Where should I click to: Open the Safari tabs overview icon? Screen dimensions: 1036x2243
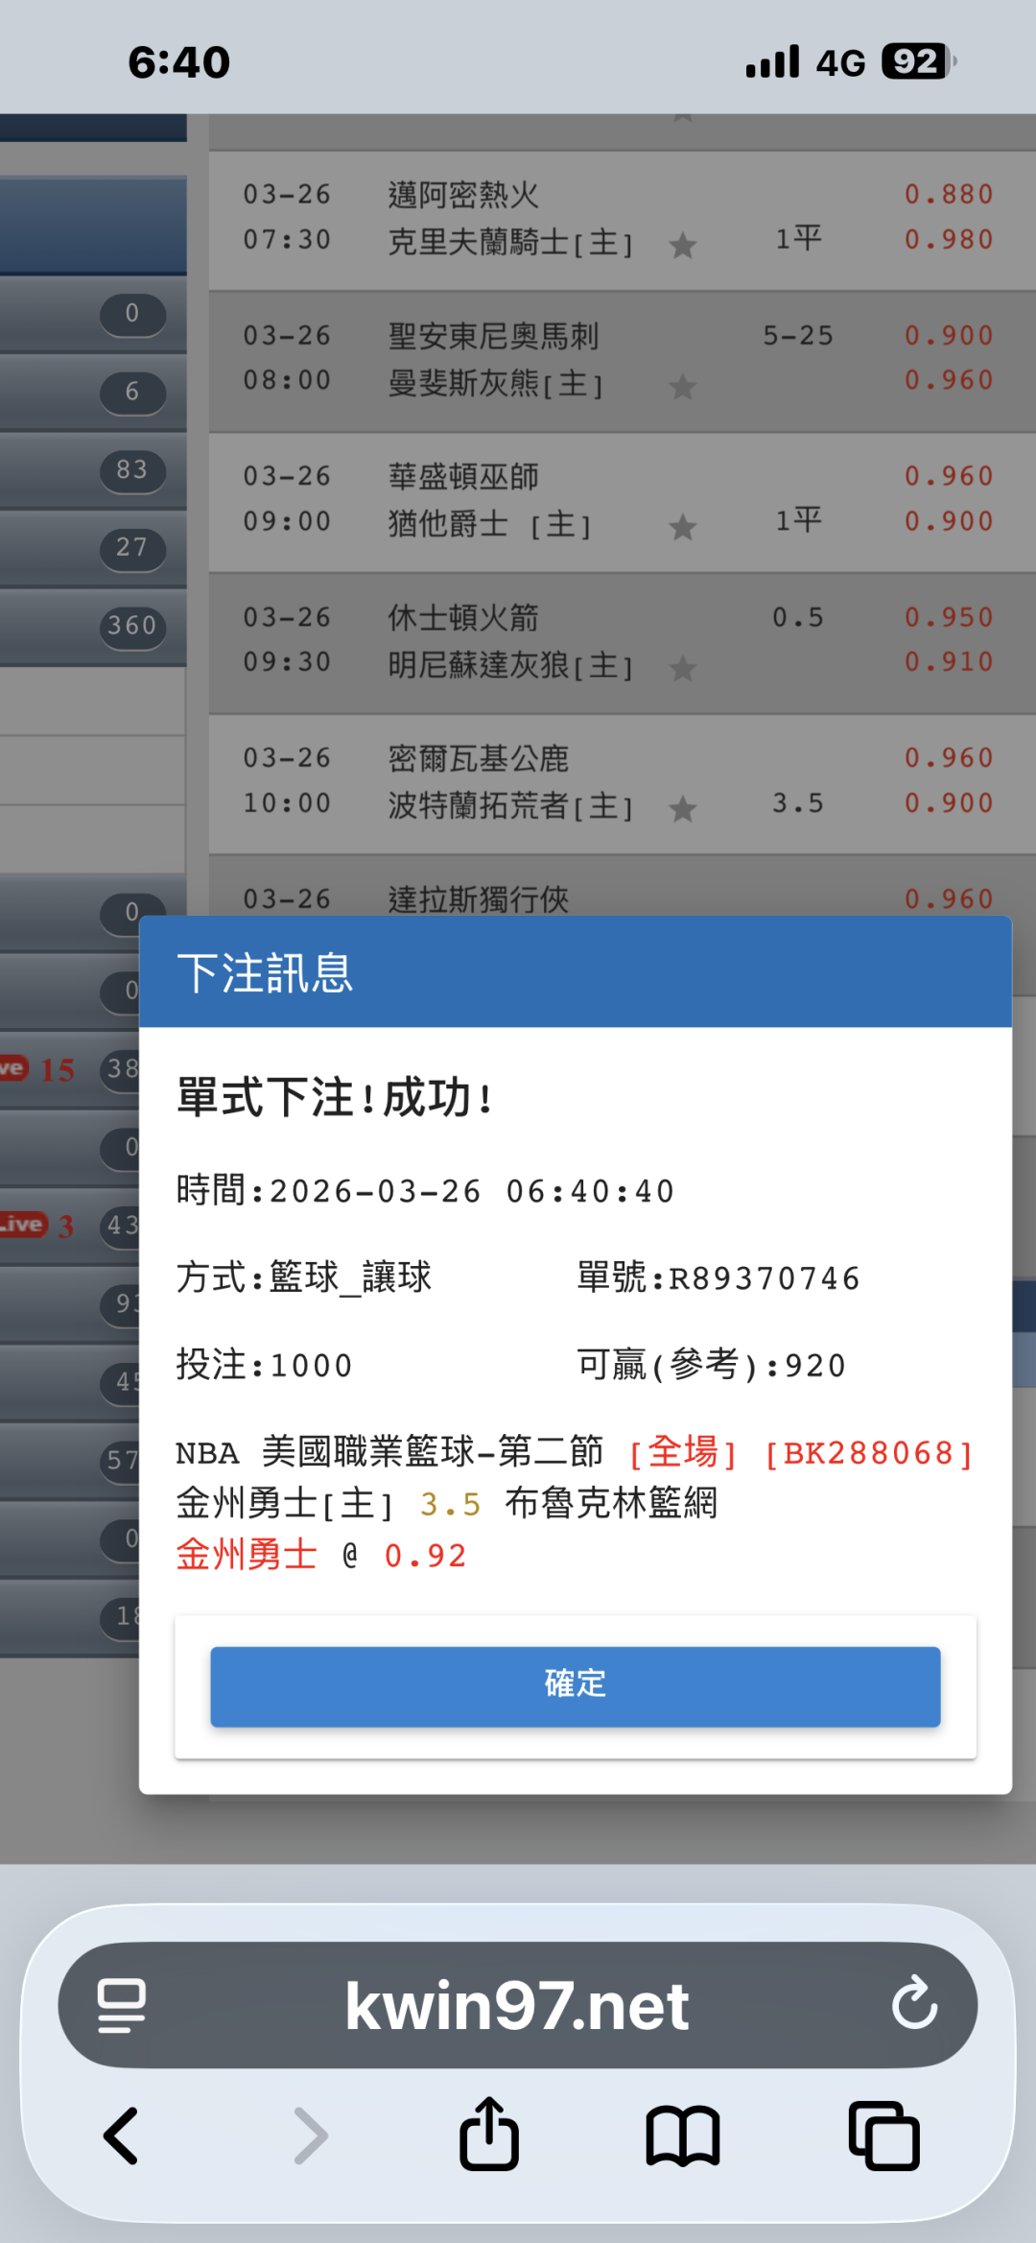coord(883,2136)
